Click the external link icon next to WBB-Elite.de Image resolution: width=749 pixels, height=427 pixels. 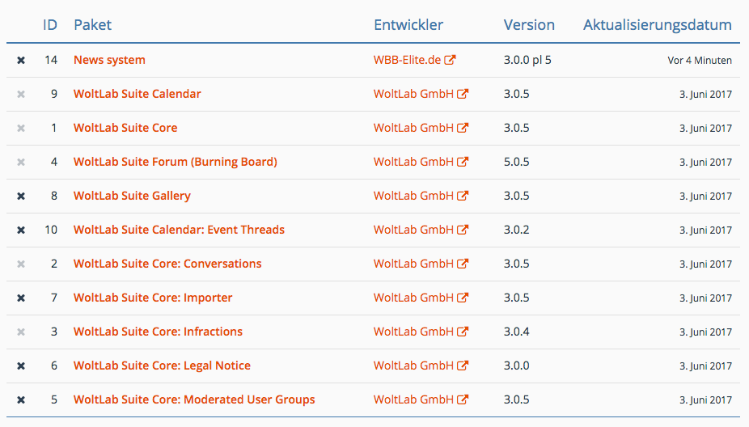coord(450,60)
